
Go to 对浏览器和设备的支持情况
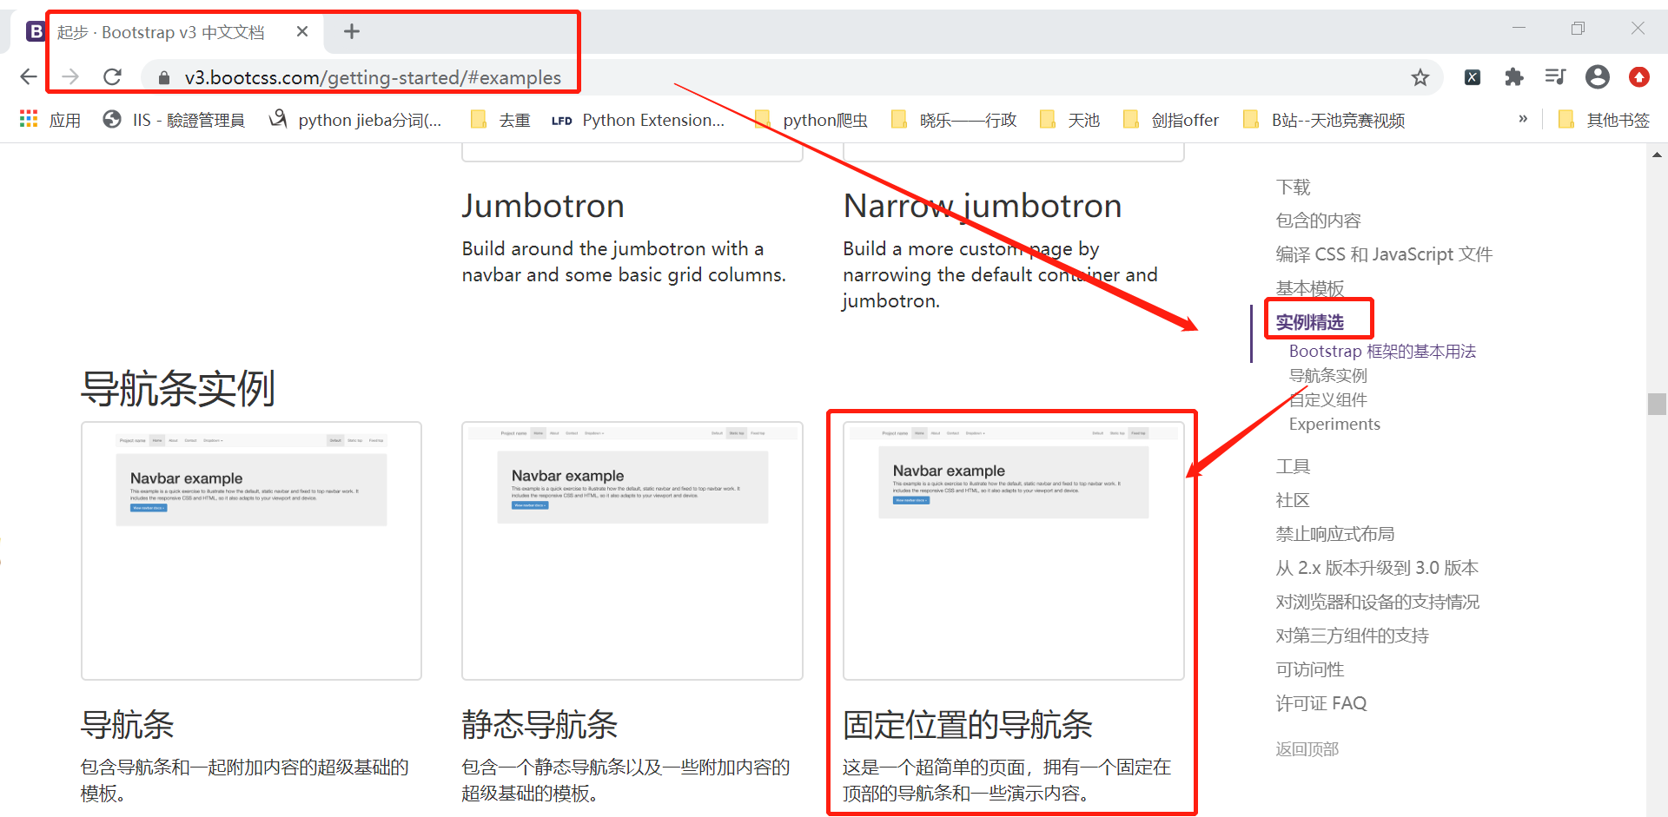(1378, 602)
